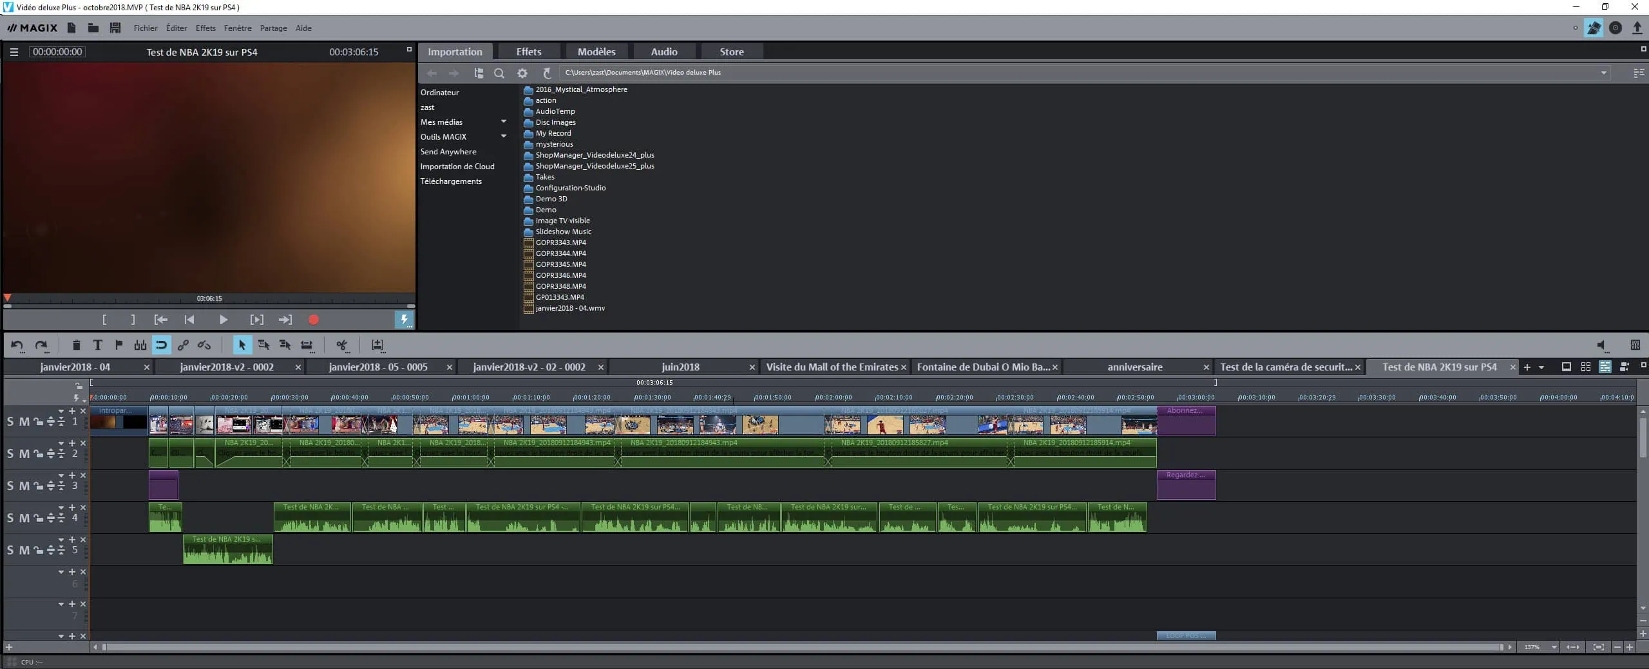
Task: Mute track 1 with M button
Action: pos(24,422)
